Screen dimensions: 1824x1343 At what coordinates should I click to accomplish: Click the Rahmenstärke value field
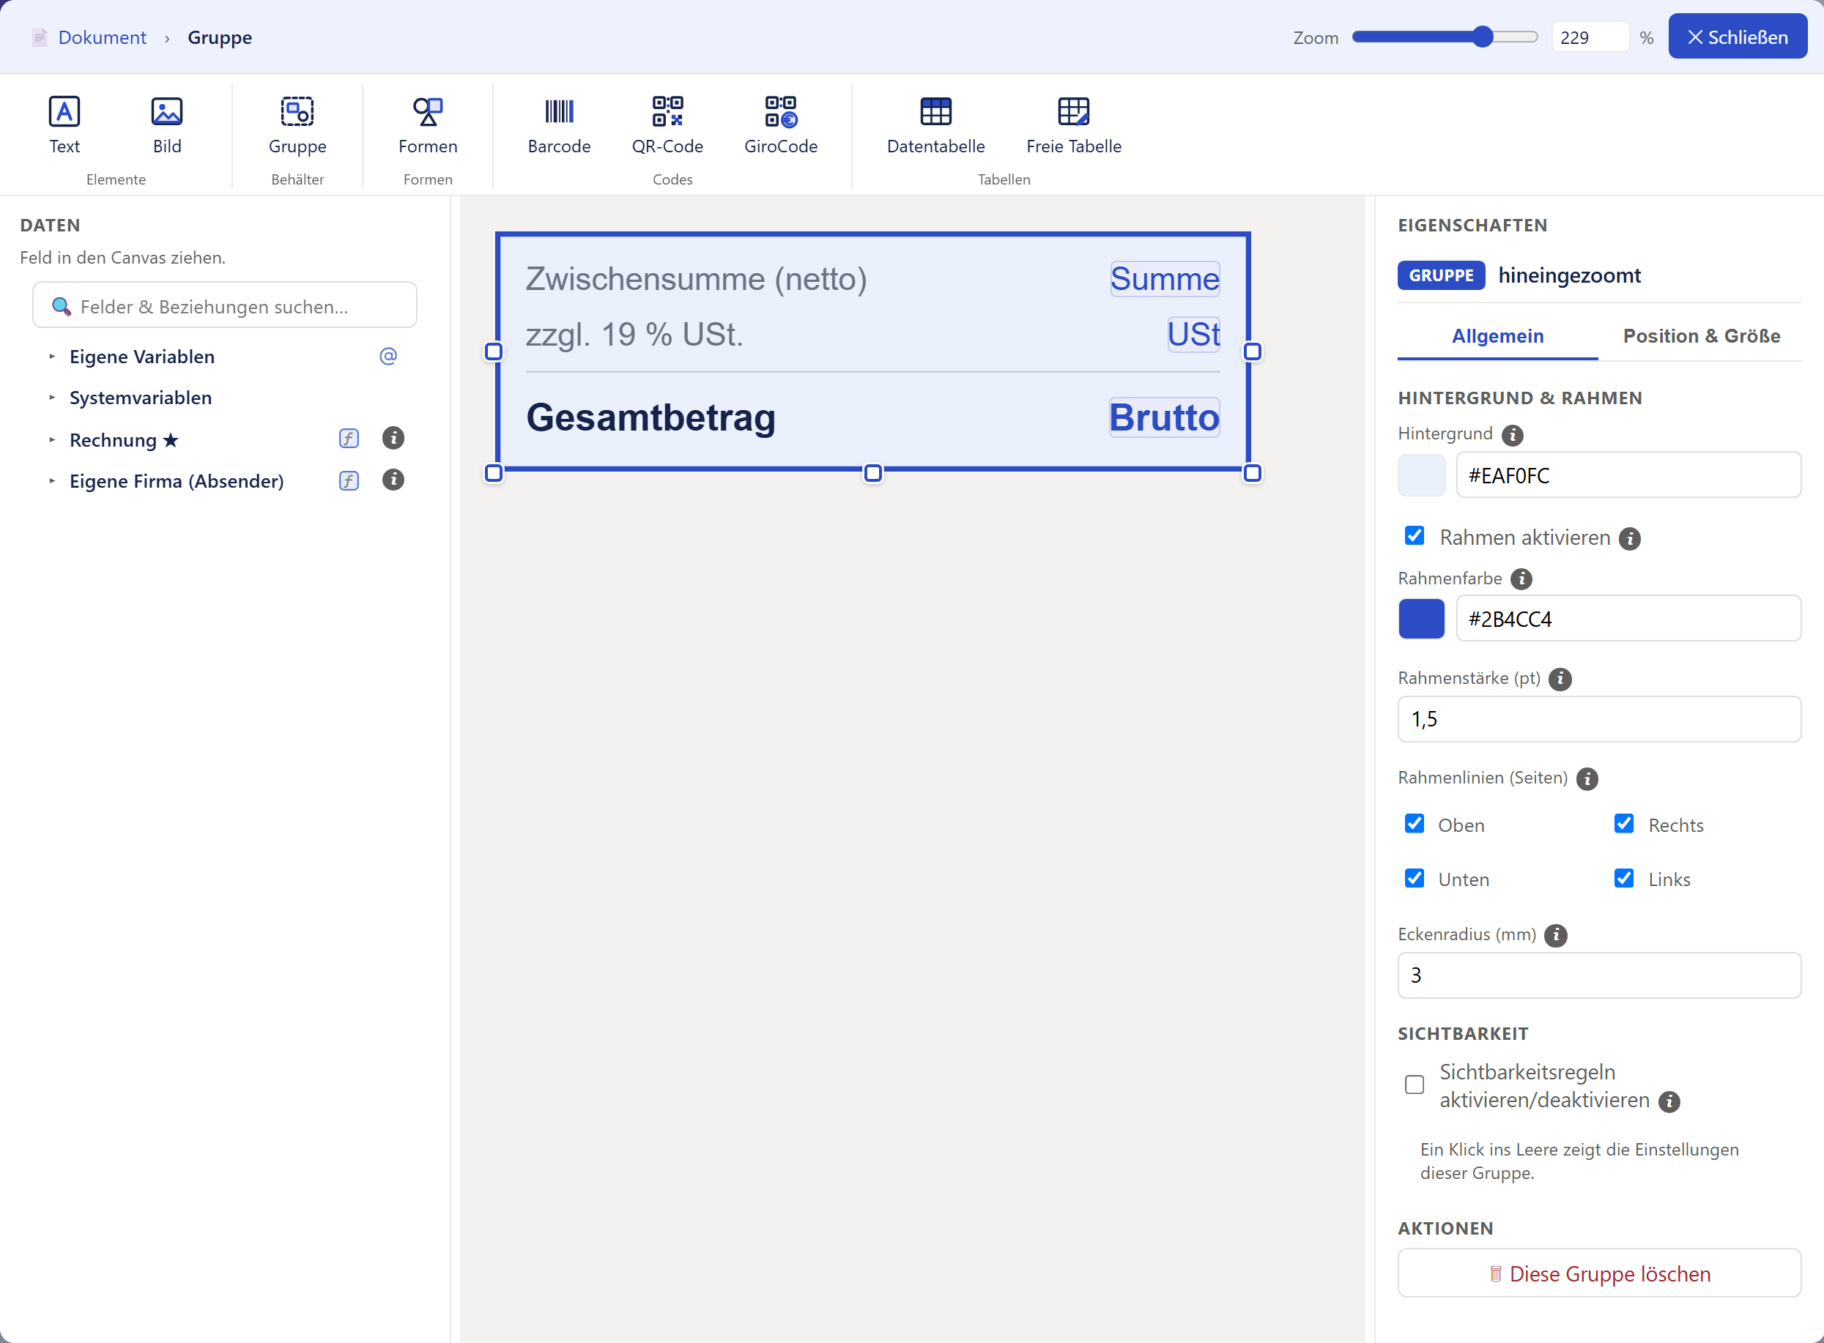1598,719
